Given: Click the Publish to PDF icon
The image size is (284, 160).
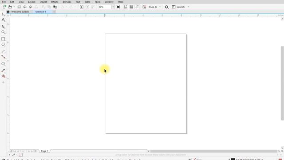Looking at the screenshot, I should click(93, 7).
